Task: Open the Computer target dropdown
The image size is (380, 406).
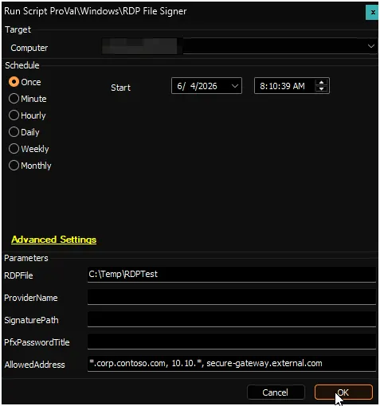Action: (x=371, y=46)
